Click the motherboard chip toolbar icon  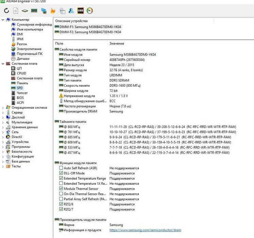[x=25, y=11]
